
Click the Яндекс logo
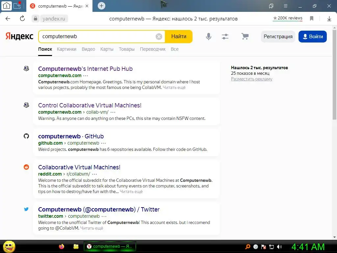[19, 36]
